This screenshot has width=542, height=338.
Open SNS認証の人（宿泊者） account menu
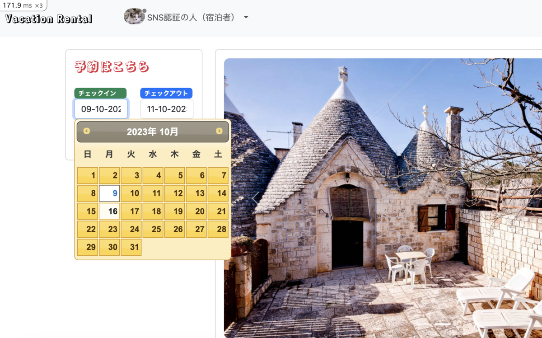pos(187,17)
